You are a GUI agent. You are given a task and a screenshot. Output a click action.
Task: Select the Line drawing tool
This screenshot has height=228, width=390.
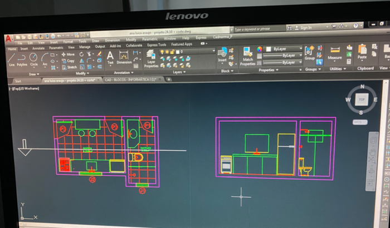(11, 60)
